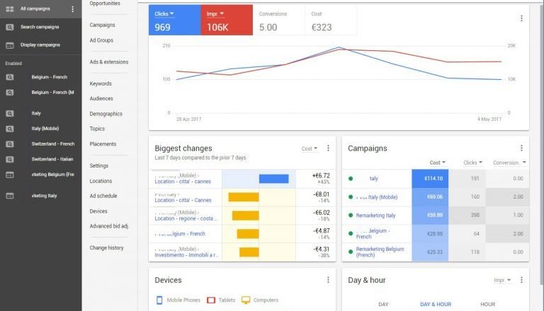544x311 pixels.
Task: Open Investimento - Immobili a r... link
Action: (187, 255)
